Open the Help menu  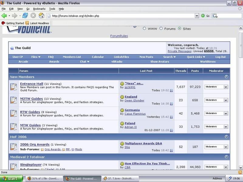coord(61,9)
